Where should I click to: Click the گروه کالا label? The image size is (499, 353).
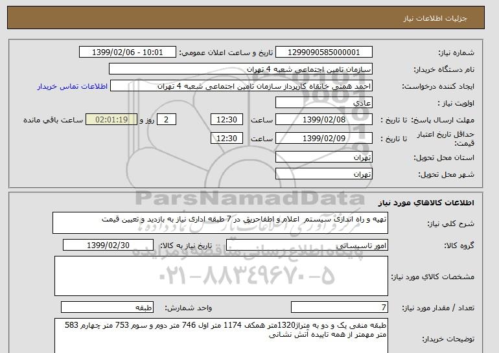[x=459, y=245]
